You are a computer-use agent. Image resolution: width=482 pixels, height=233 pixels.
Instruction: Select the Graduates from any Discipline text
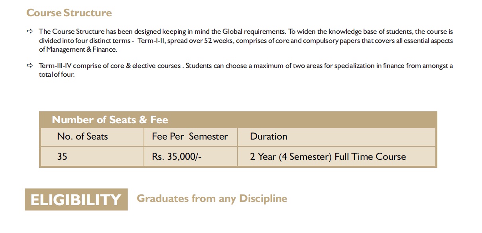tap(212, 198)
